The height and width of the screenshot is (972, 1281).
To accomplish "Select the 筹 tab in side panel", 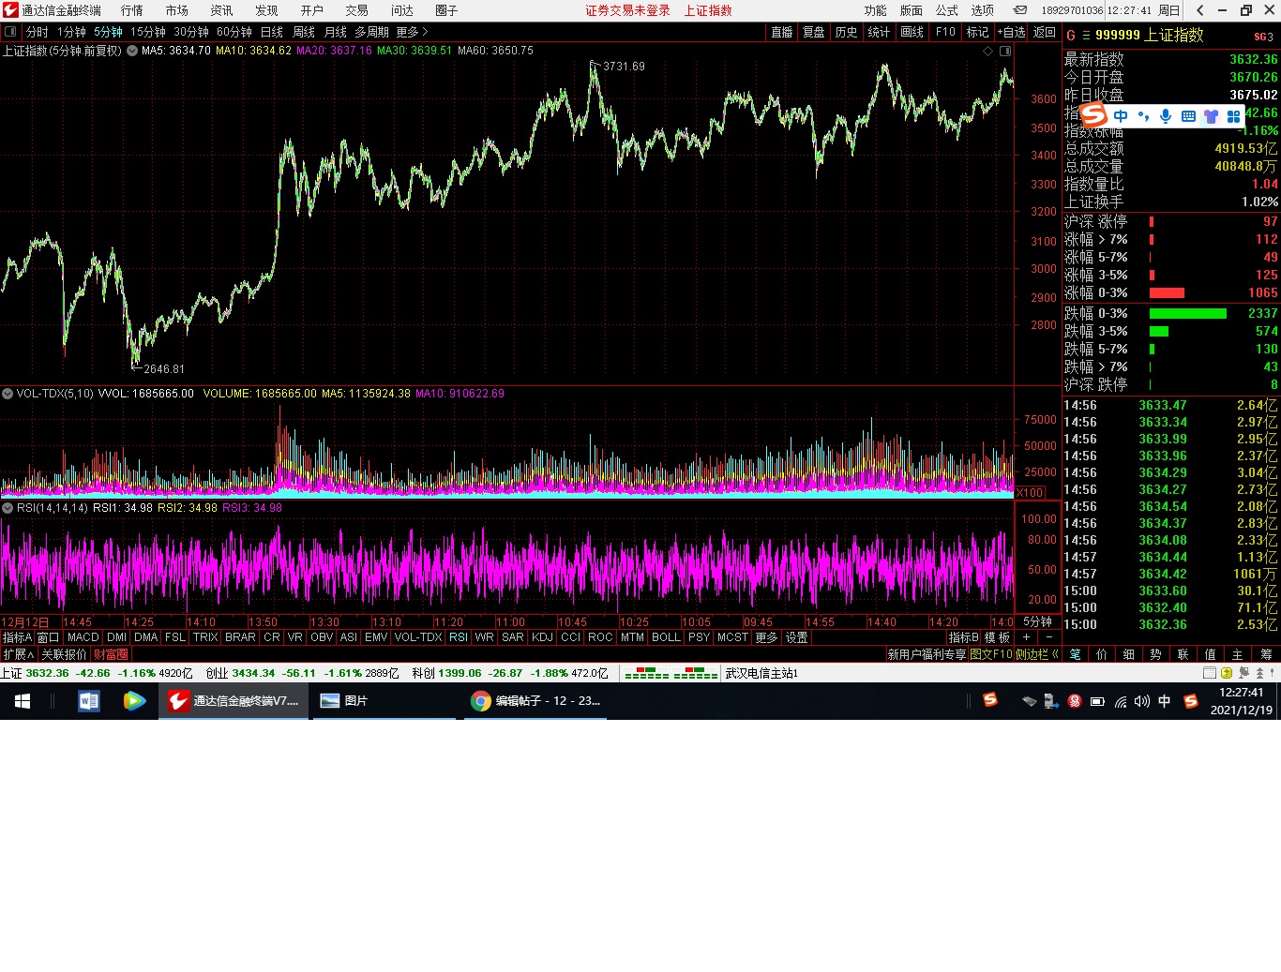I will click(x=1266, y=654).
